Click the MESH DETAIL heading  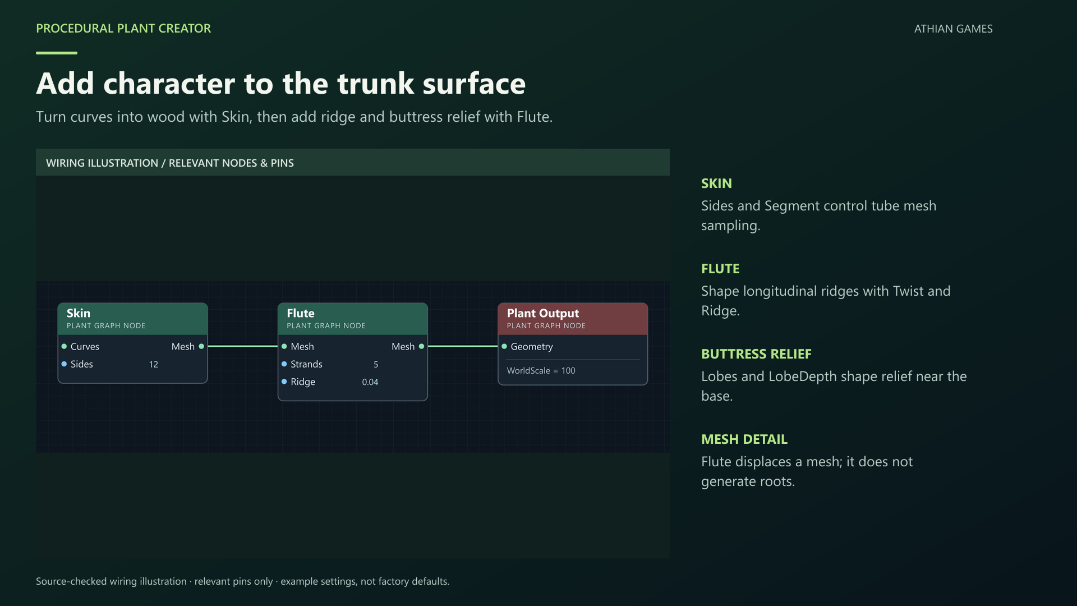click(744, 439)
